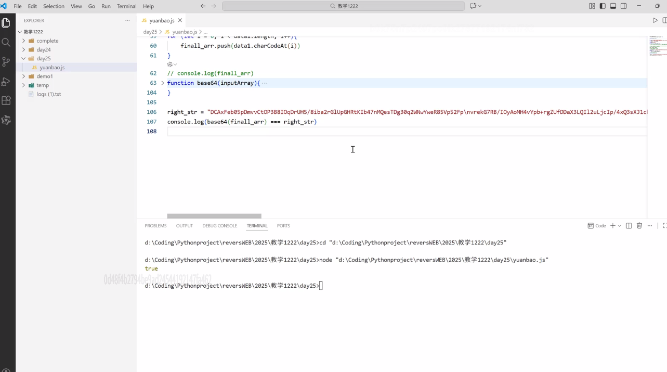This screenshot has width=667, height=372.
Task: Open logs (1).txt in the explorer
Action: 48,94
